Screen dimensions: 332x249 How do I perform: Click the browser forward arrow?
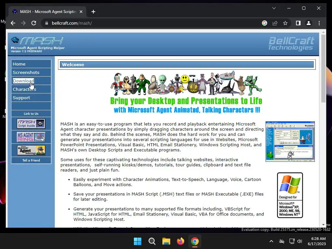point(23,23)
